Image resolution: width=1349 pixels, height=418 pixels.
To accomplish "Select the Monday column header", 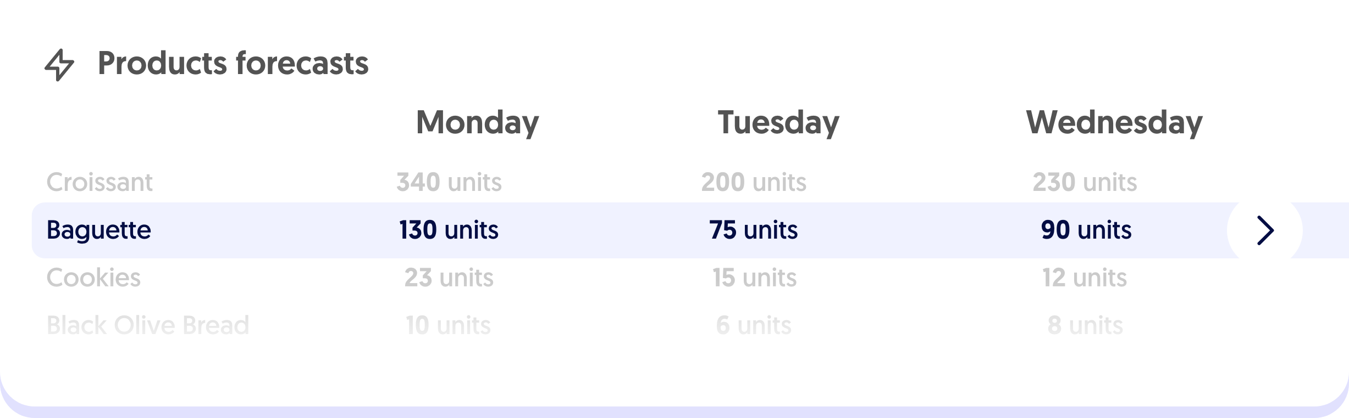I will [477, 123].
